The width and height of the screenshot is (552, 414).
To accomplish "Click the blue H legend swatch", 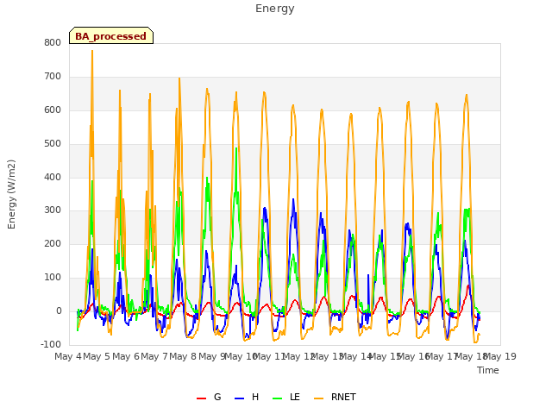I will [x=239, y=398].
